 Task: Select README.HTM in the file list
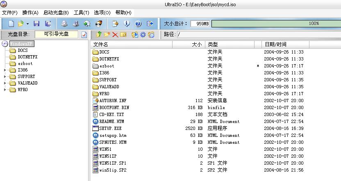point(108,121)
